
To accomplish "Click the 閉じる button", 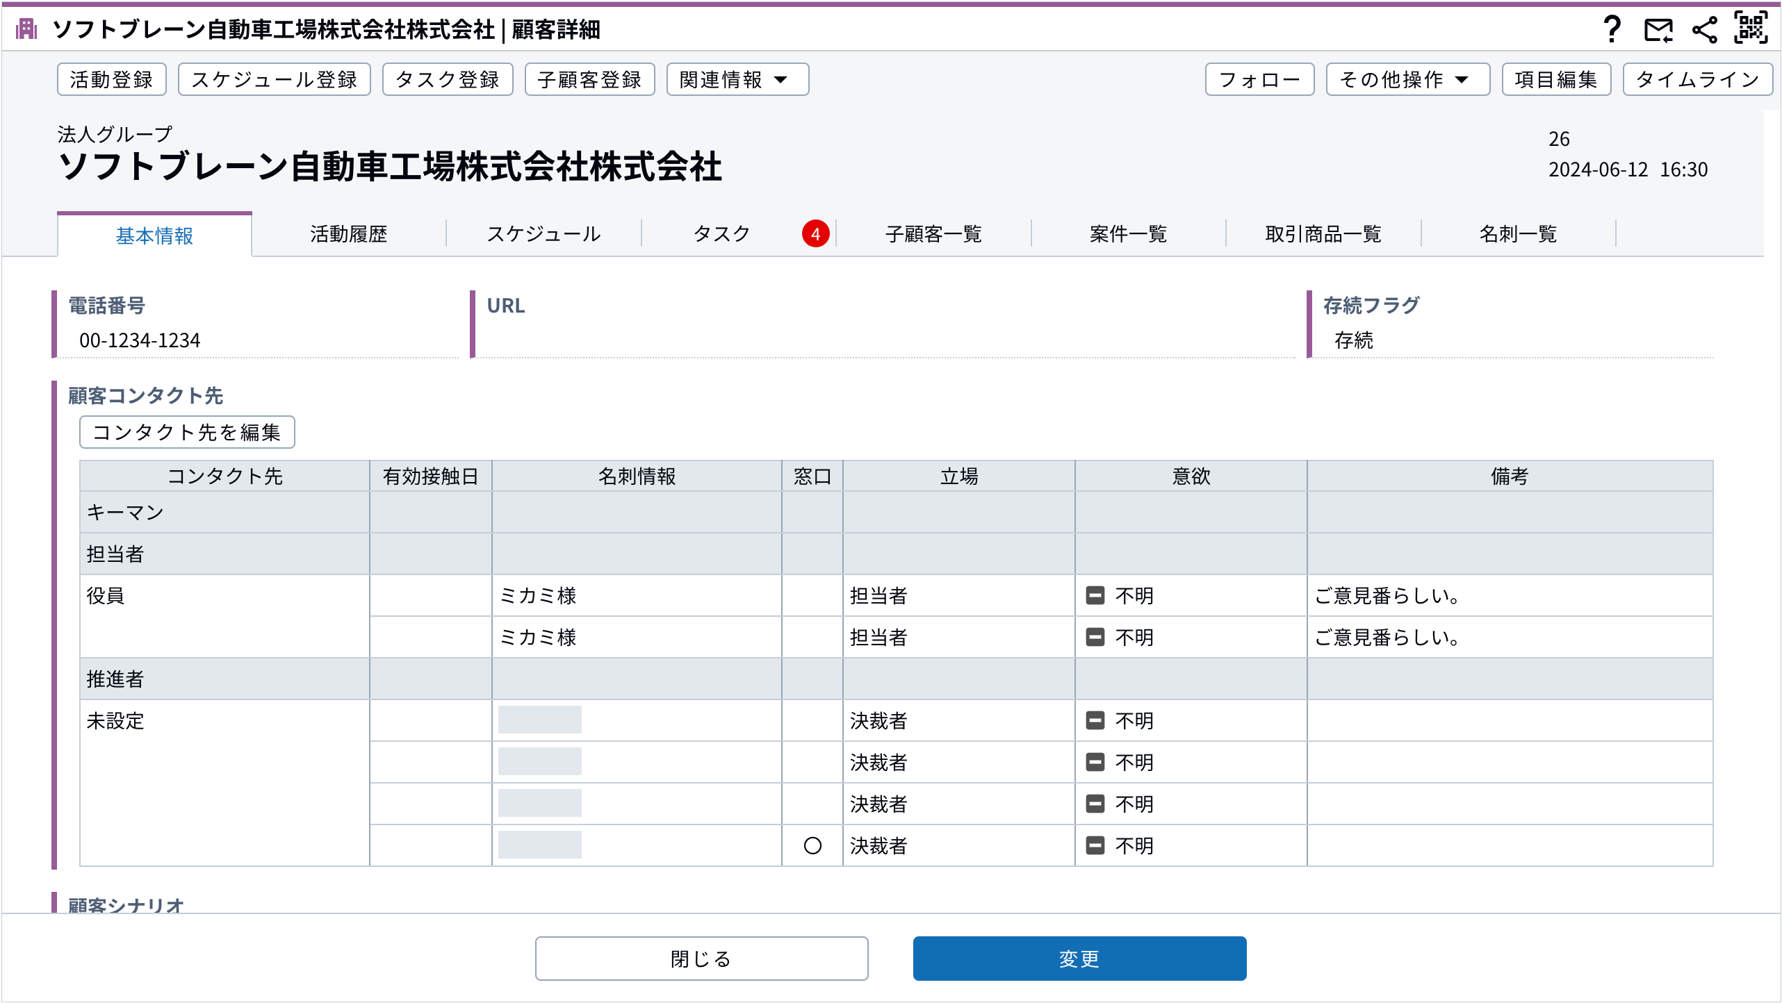I will pos(701,959).
